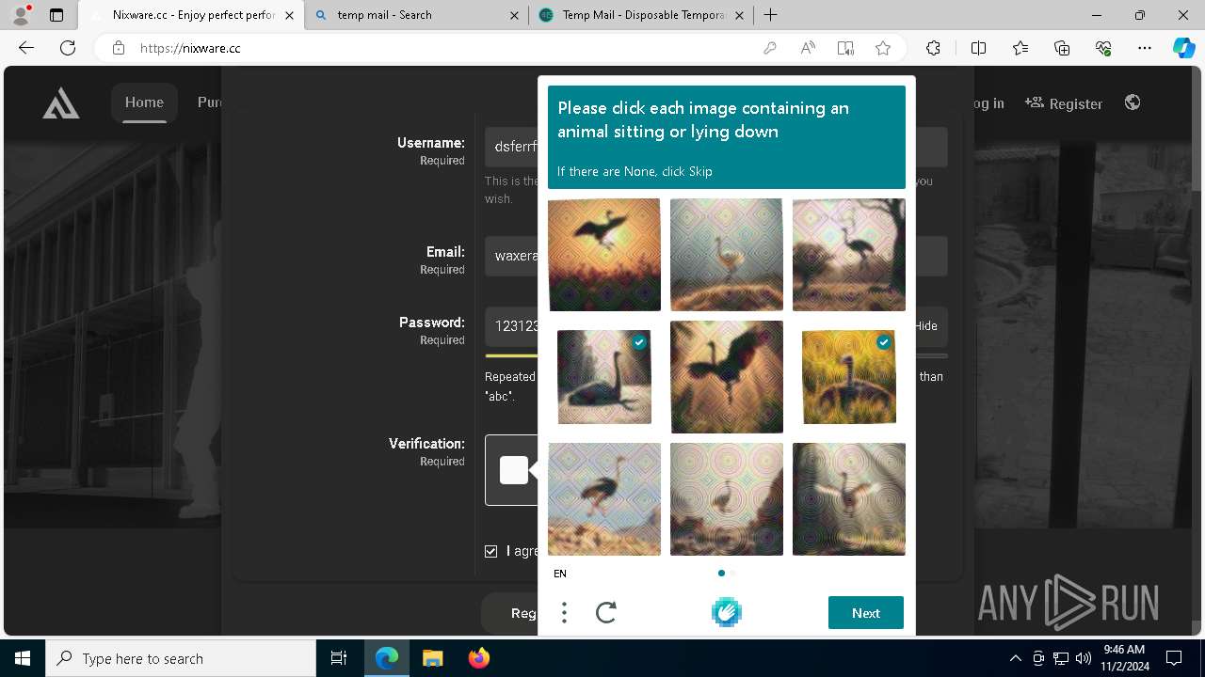Click the hCaptcha hand logo
The image size is (1205, 677).
(727, 613)
